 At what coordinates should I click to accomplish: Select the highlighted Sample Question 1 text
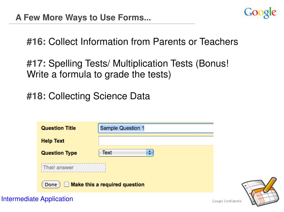(122, 128)
